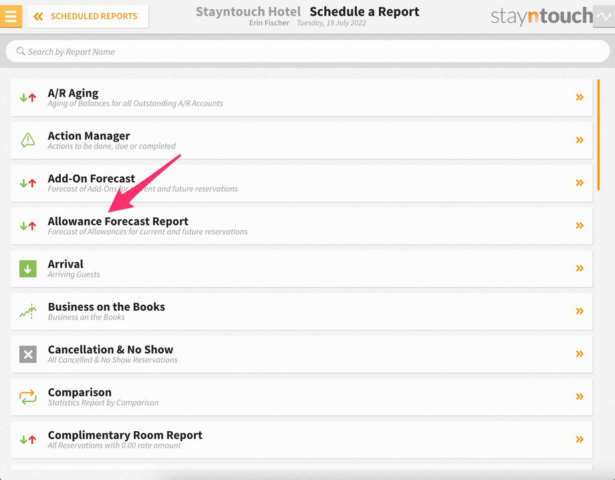Select the A/R Aging report title

73,93
